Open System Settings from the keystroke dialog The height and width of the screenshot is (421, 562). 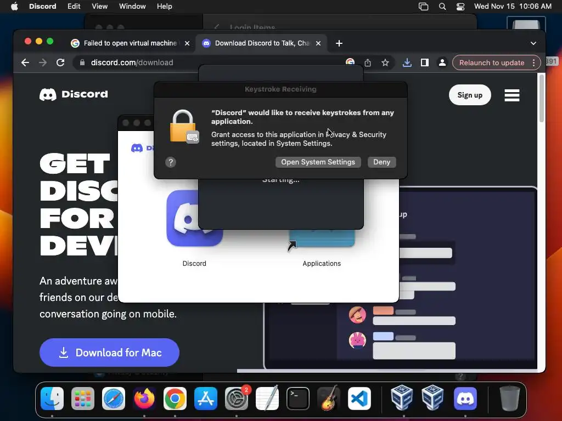pyautogui.click(x=318, y=162)
